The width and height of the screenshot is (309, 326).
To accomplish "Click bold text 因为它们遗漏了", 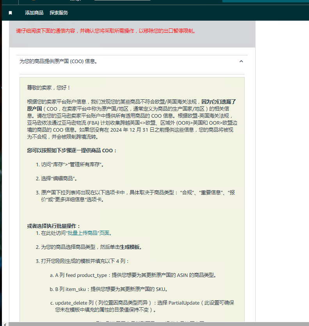I will click(x=219, y=102).
